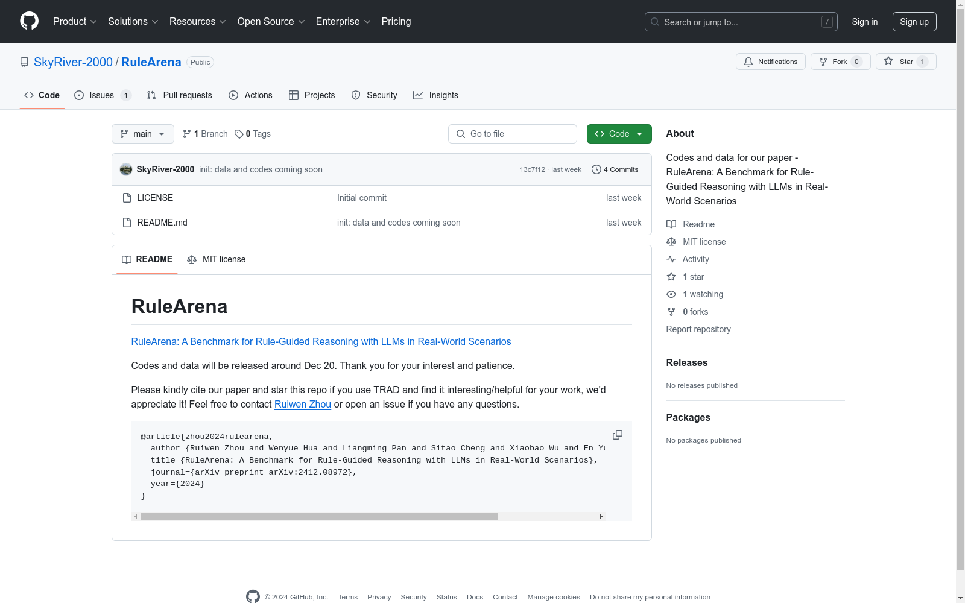
Task: View the 1 Branch link
Action: (x=205, y=134)
